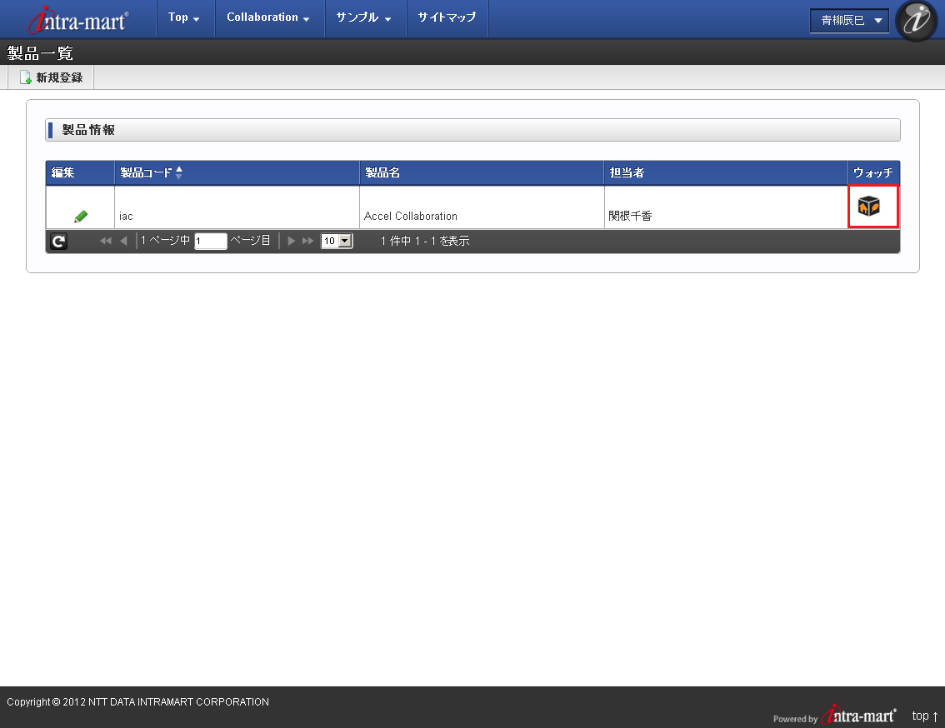945x728 pixels.
Task: Open the rows-per-page dropdown showing 10
Action: pos(337,241)
